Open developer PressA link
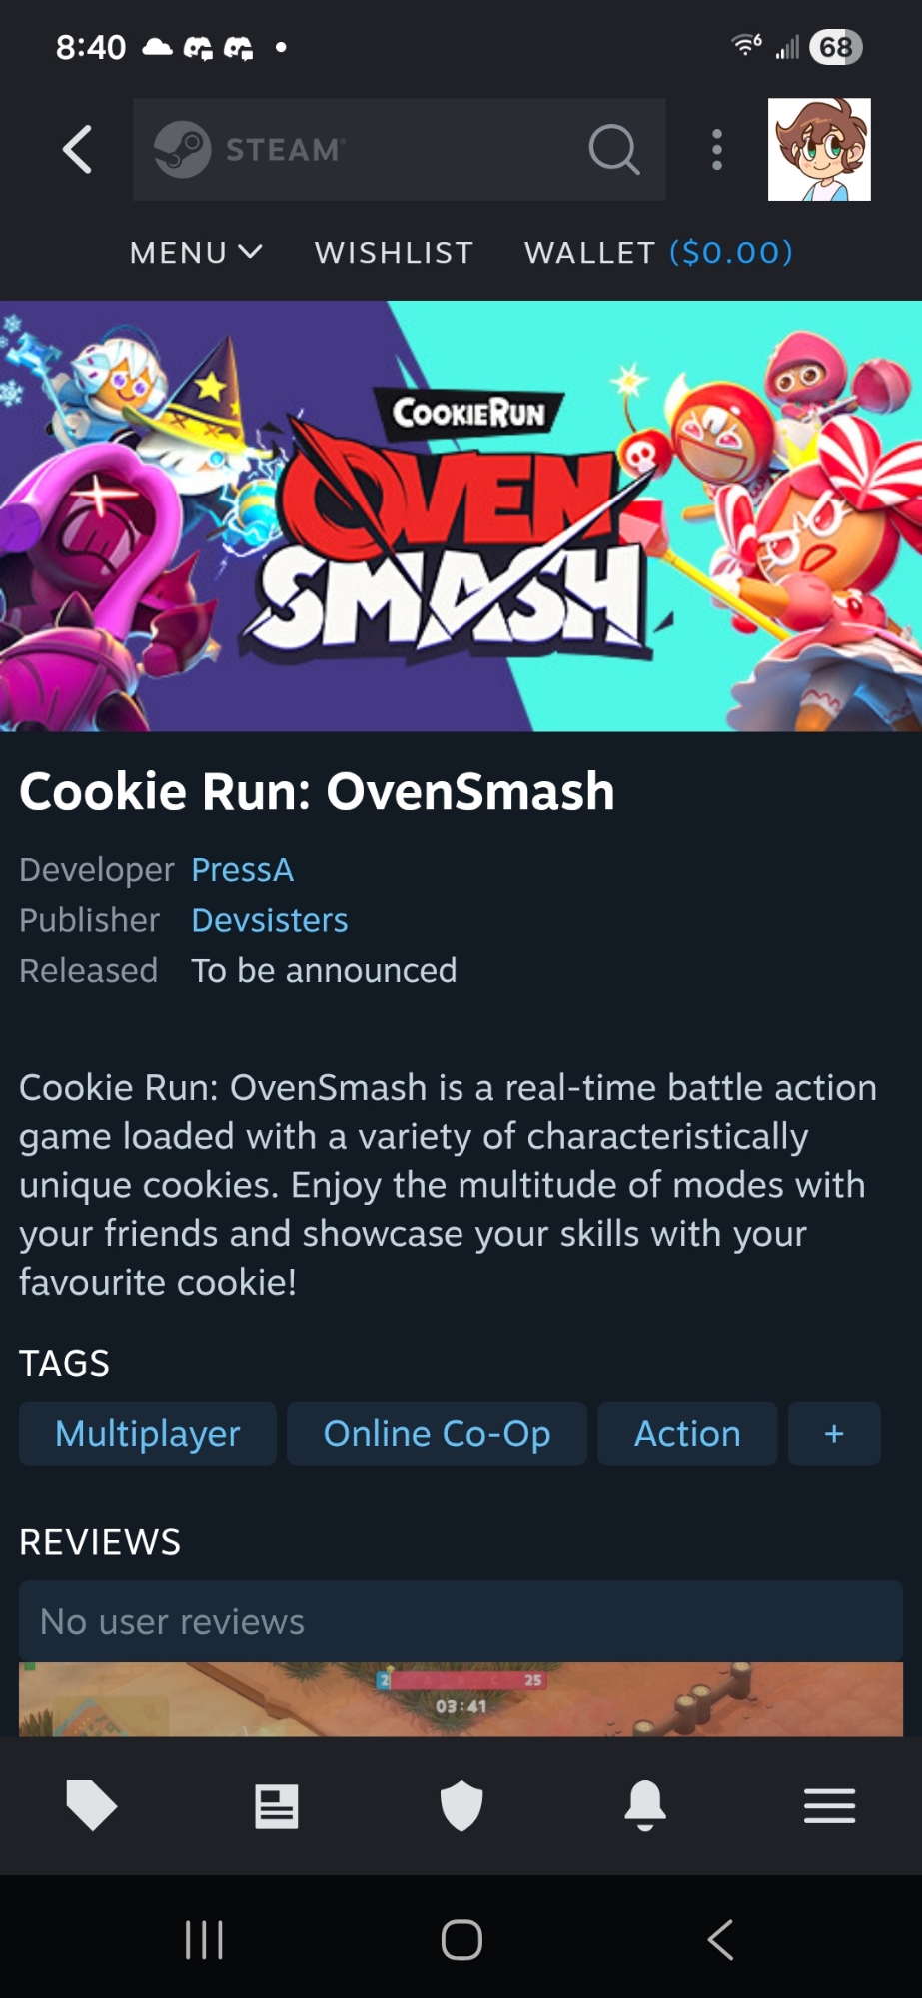The height and width of the screenshot is (1998, 922). click(x=243, y=870)
